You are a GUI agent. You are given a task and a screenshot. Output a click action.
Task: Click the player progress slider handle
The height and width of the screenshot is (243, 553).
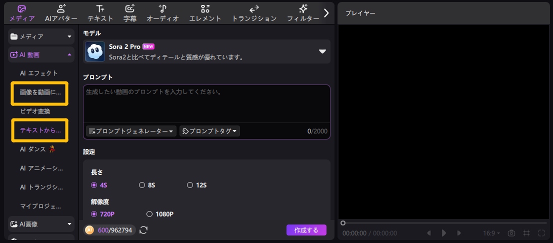[x=343, y=223]
